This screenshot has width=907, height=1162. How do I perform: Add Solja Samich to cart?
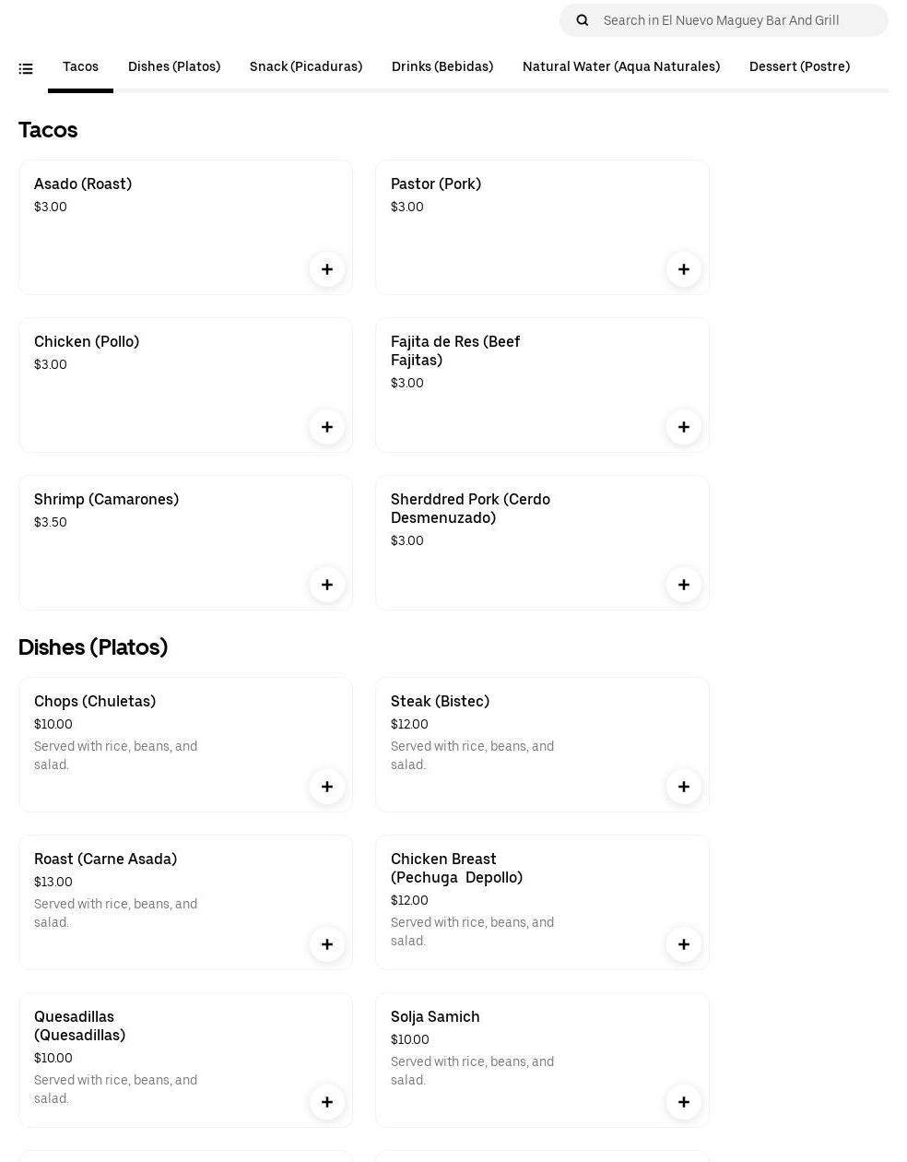click(x=684, y=1102)
